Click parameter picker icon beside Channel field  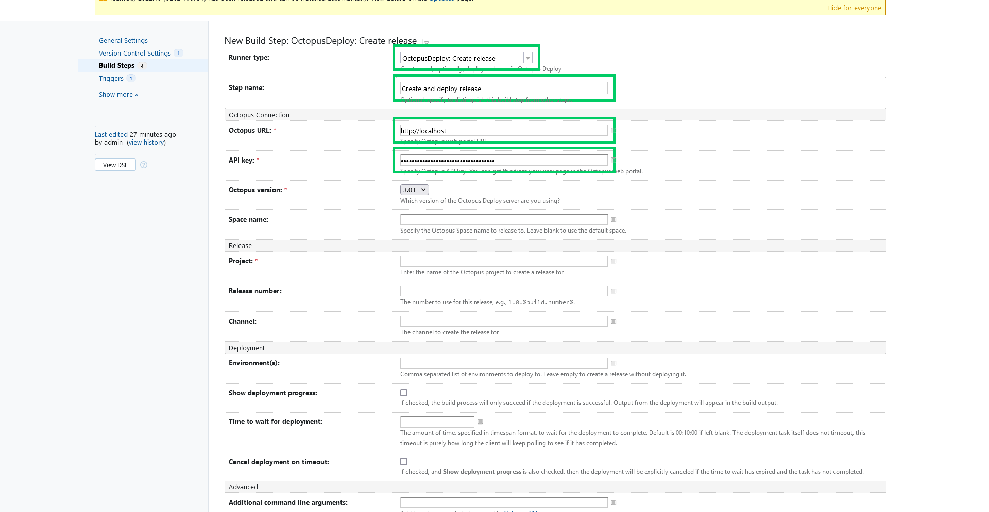pyautogui.click(x=613, y=322)
